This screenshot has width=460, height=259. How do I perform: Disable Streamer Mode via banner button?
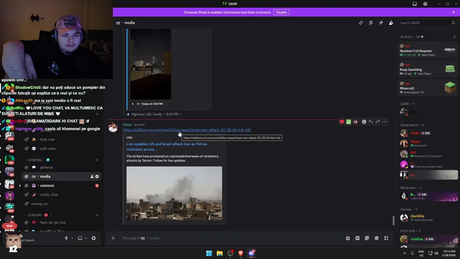(281, 12)
